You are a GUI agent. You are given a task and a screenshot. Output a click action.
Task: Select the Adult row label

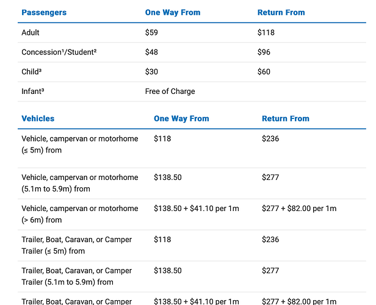coord(31,32)
